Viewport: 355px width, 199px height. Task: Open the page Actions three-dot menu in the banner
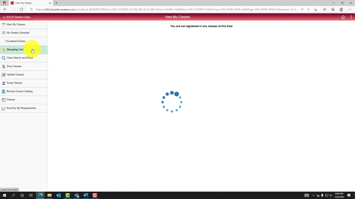(351, 17)
